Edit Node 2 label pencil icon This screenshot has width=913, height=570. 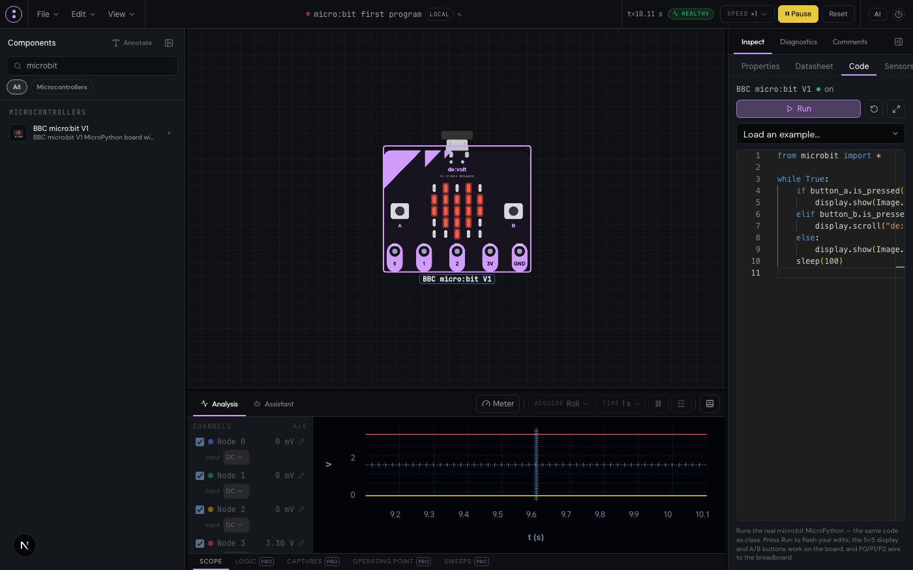click(x=301, y=509)
